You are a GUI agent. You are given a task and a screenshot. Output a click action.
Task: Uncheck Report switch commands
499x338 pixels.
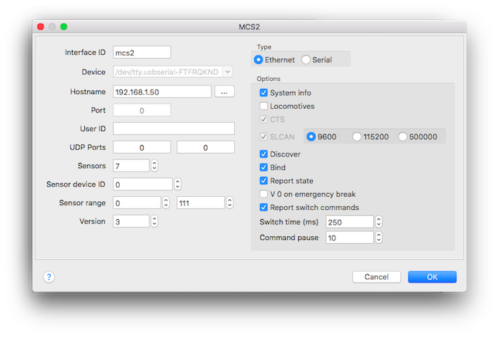click(x=264, y=207)
